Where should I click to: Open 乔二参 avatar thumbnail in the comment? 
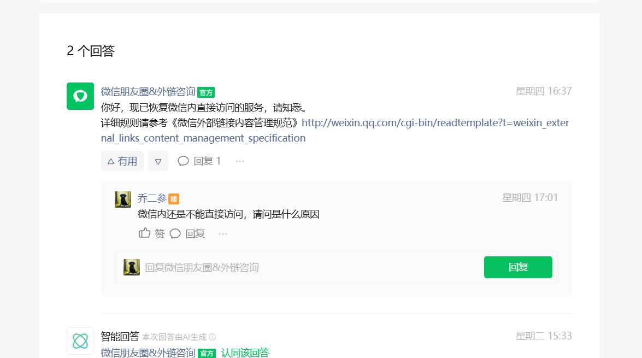123,199
